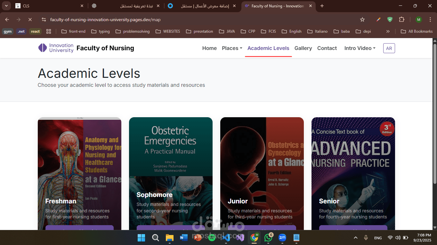437x245 pixels.
Task: Open the react bookmark
Action: (35, 31)
